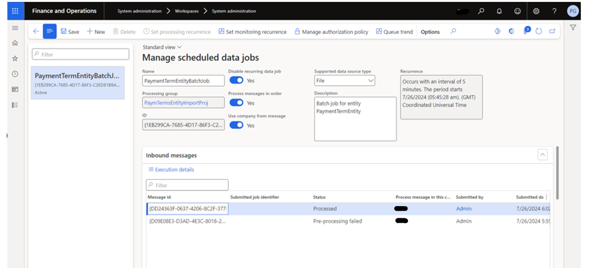Image resolution: width=597 pixels, height=268 pixels.
Task: Click the refresh page icon
Action: (539, 32)
